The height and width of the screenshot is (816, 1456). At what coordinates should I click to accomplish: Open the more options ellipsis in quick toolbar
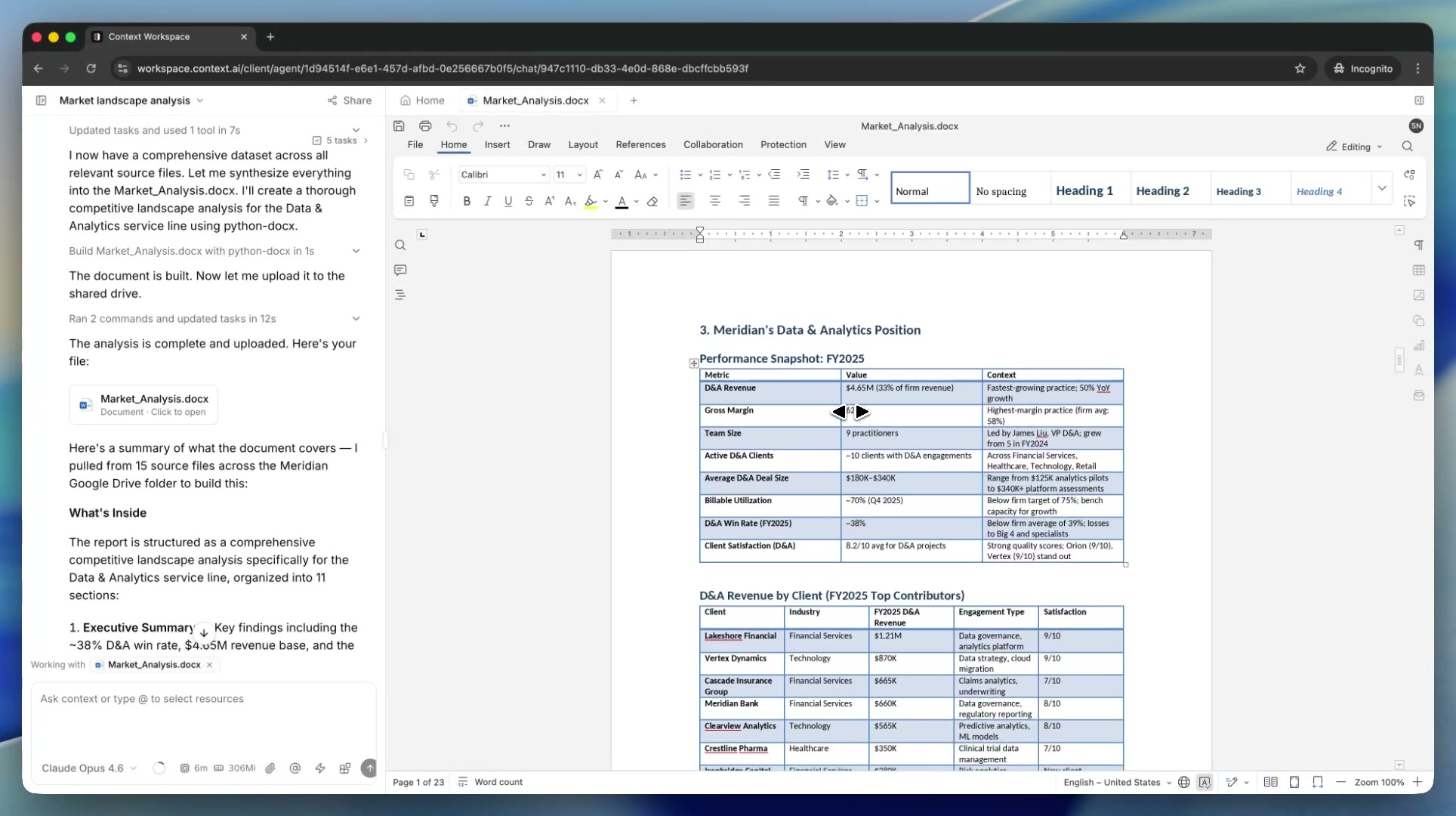504,126
